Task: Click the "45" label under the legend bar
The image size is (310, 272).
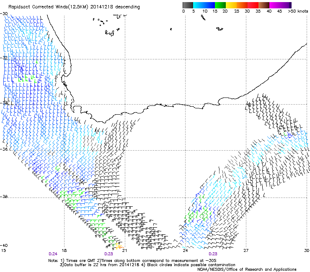Action: click(x=279, y=11)
